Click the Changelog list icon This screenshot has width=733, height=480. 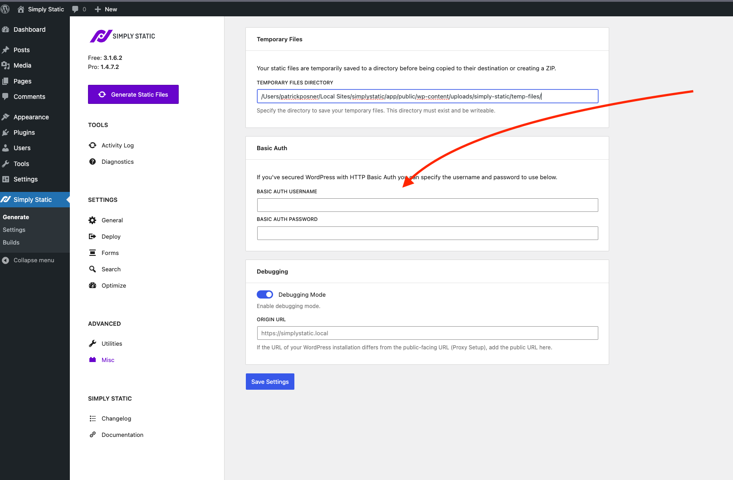(93, 418)
